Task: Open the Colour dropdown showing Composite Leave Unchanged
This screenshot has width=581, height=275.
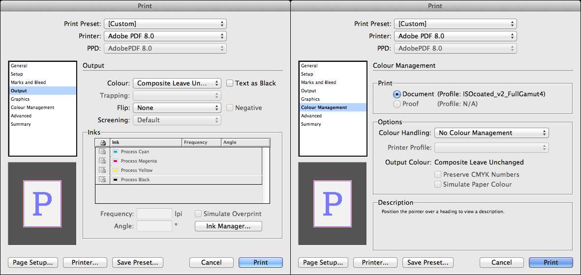Action: click(179, 83)
